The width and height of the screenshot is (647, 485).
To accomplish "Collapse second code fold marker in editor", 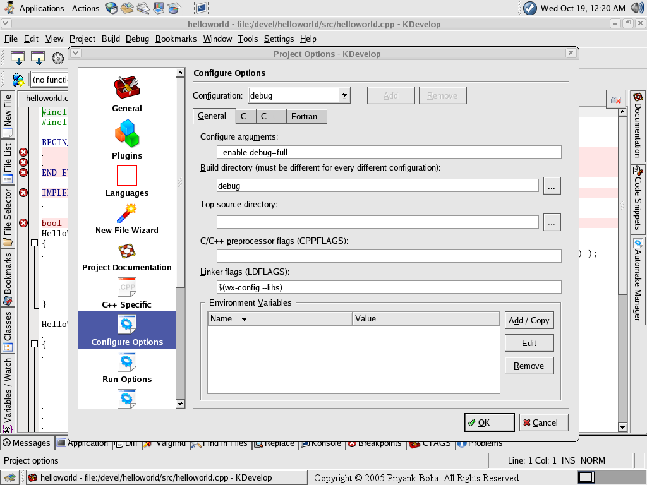I will [x=35, y=344].
